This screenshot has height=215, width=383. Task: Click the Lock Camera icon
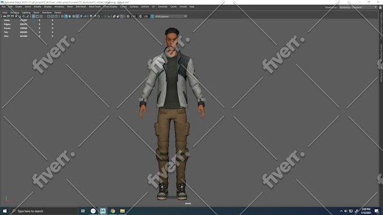pyautogui.click(x=8, y=16)
